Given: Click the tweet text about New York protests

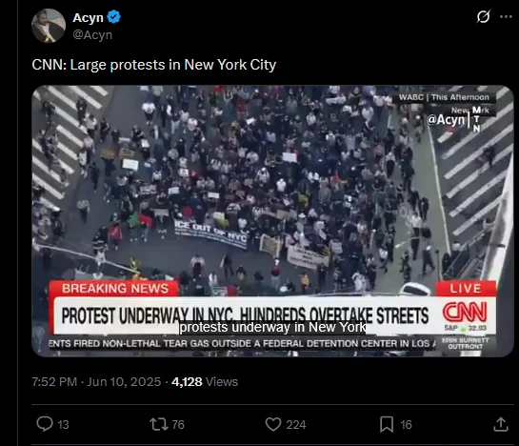Looking at the screenshot, I should pos(154,65).
